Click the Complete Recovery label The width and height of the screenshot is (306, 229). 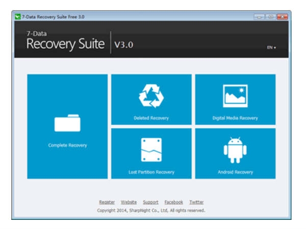[67, 145]
